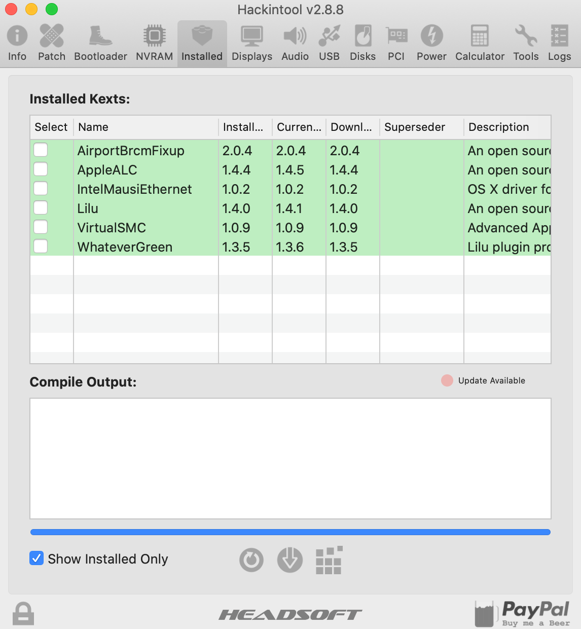Open the Info toolbar section

pyautogui.click(x=17, y=43)
